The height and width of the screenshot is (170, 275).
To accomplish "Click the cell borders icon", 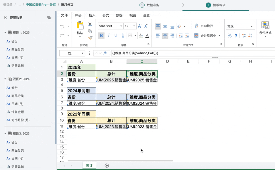I will (x=130, y=36).
